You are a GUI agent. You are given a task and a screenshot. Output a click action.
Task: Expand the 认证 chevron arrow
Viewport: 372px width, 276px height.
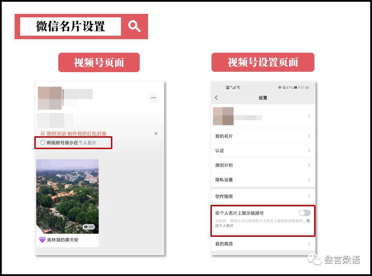[309, 150]
